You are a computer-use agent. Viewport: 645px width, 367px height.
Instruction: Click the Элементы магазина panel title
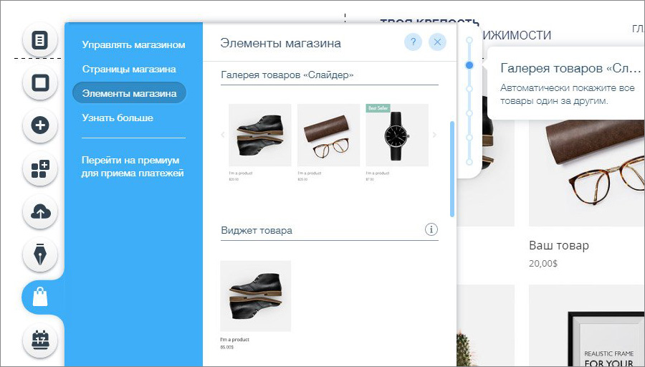tap(280, 43)
